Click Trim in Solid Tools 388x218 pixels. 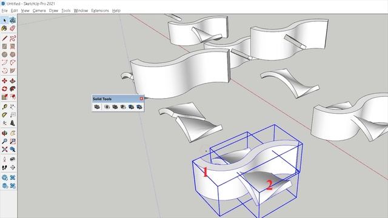tap(131, 107)
